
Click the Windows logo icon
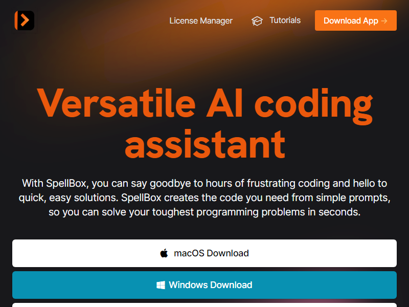click(161, 285)
